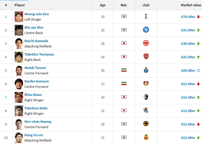Click South Korea flag beside Heung-min Son
Viewport: 202px width, 144px height.
click(x=124, y=16)
